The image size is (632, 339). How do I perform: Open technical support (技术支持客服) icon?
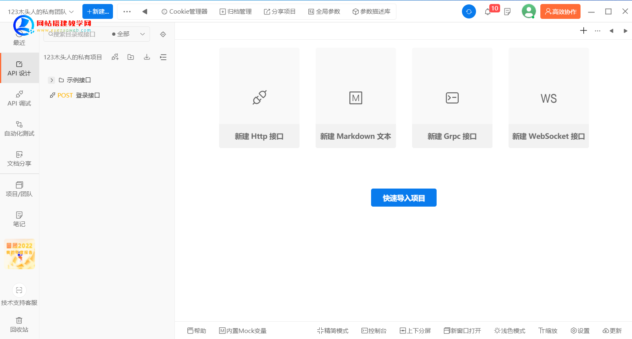pos(19,290)
